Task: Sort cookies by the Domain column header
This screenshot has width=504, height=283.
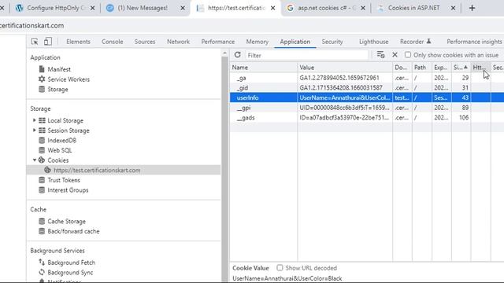Action: (402, 68)
